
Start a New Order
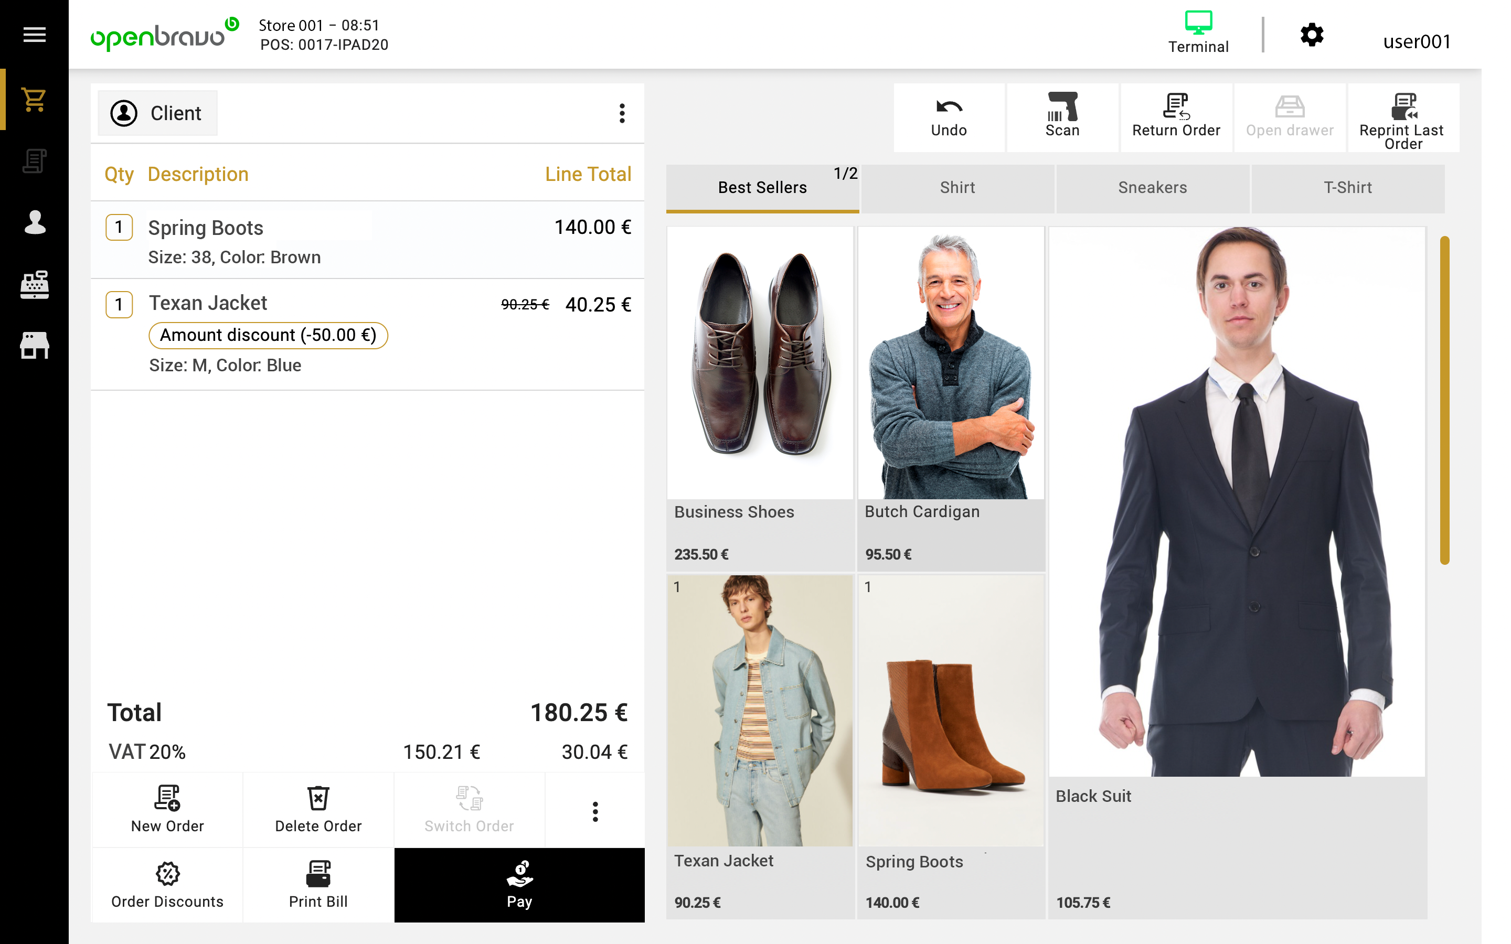click(166, 810)
